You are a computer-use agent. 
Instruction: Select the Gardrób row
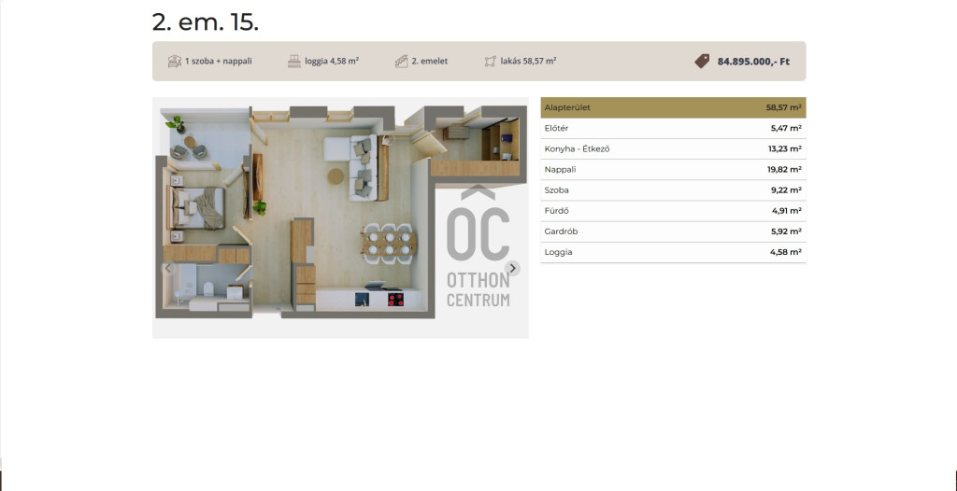pyautogui.click(x=673, y=231)
